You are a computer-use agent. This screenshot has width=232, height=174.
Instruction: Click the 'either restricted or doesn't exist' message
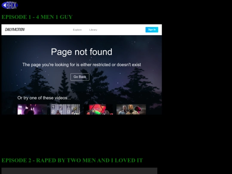point(82,64)
